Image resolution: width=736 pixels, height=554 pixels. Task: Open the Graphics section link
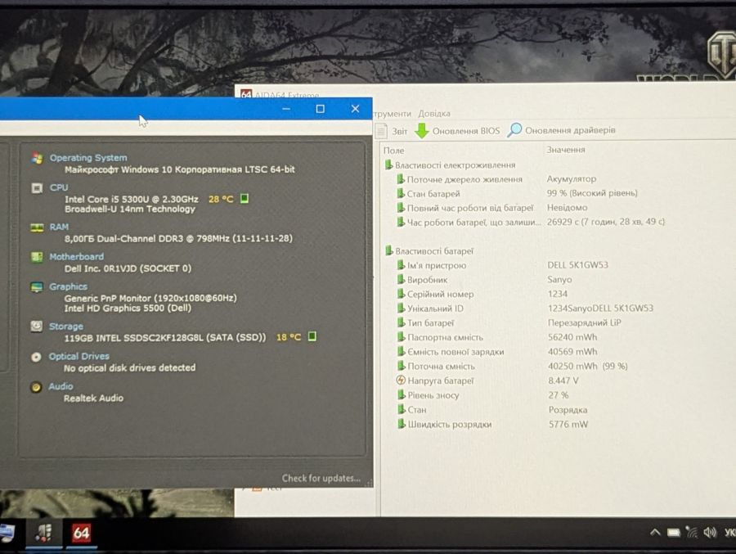click(x=68, y=286)
